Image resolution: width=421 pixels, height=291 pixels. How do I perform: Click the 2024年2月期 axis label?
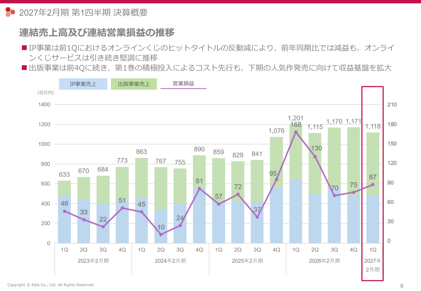170,261
